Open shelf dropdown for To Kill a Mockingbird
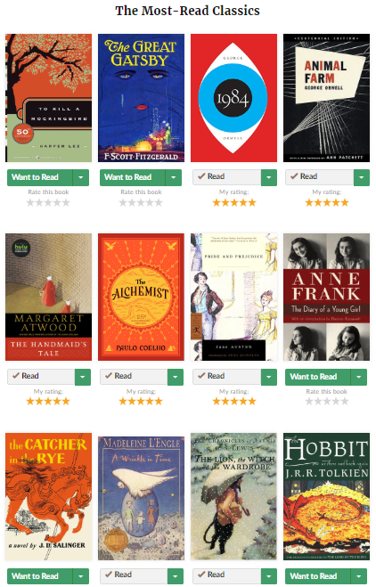 coord(81,177)
